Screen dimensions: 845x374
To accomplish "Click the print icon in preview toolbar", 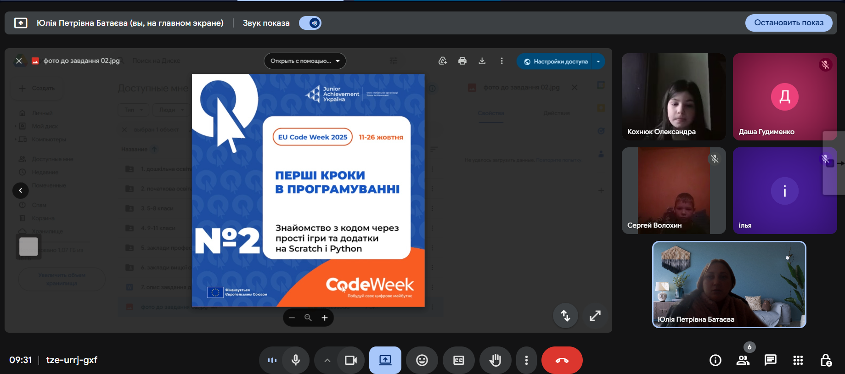I will [x=462, y=61].
